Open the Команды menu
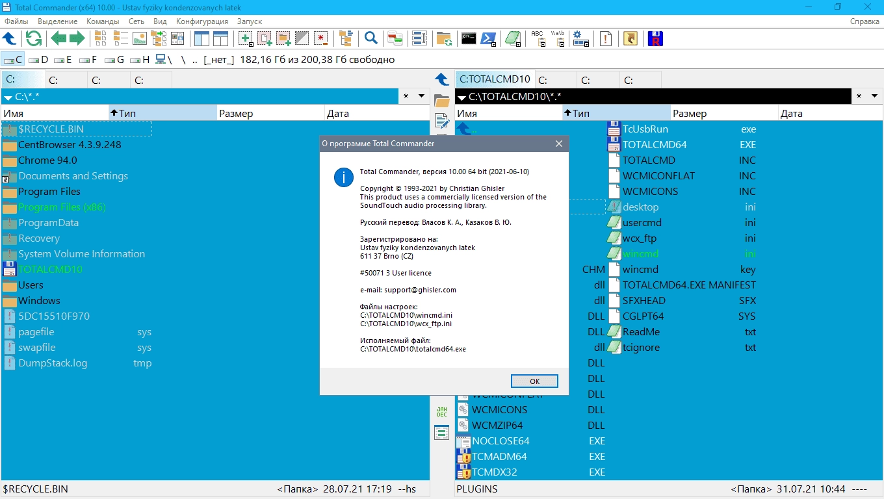This screenshot has height=499, width=884. coord(103,21)
